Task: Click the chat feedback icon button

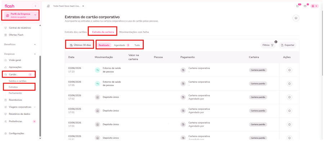Action: point(296,18)
